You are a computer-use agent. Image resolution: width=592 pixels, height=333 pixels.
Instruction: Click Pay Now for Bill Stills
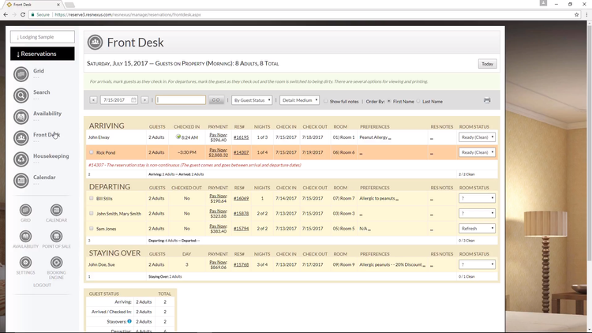[218, 196]
